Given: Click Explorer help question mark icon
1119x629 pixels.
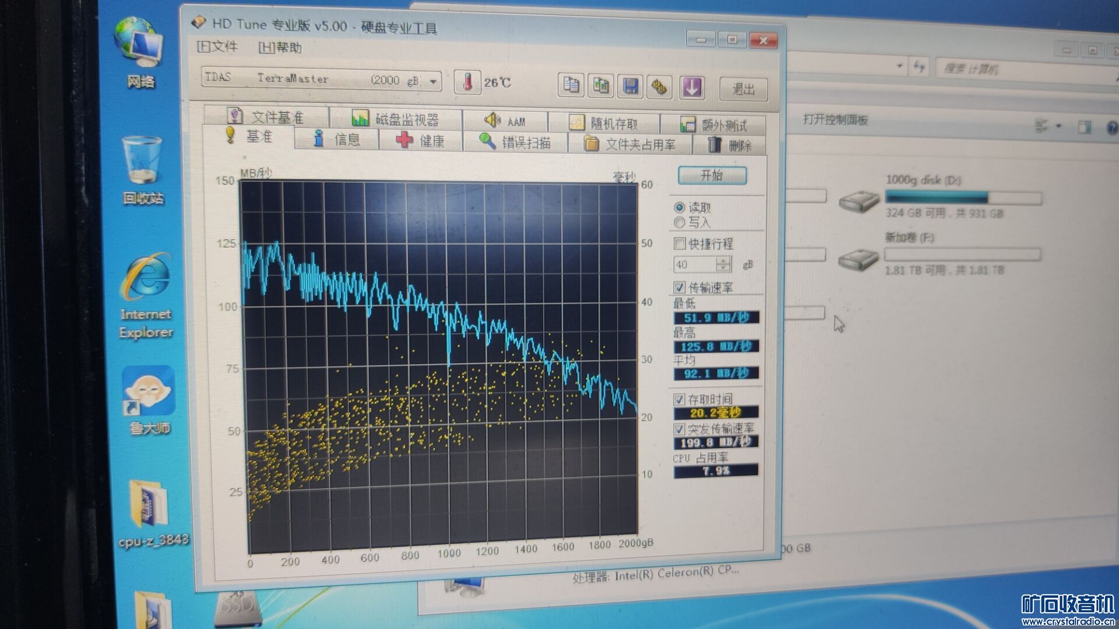Looking at the screenshot, I should pyautogui.click(x=1112, y=128).
